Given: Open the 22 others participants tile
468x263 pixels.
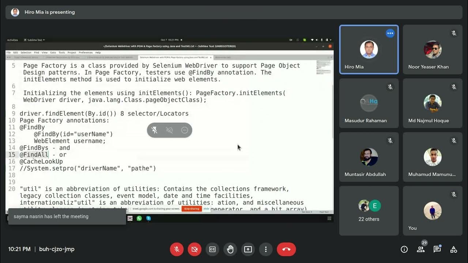Looking at the screenshot, I should (x=369, y=210).
